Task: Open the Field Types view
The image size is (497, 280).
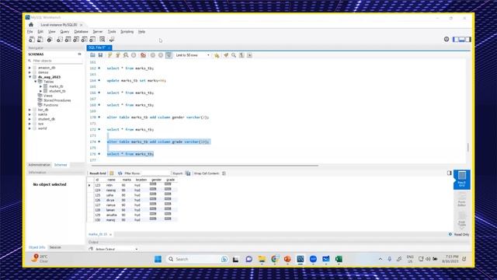Action: 462,220
